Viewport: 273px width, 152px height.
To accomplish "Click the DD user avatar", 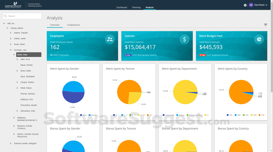I will (251, 5).
